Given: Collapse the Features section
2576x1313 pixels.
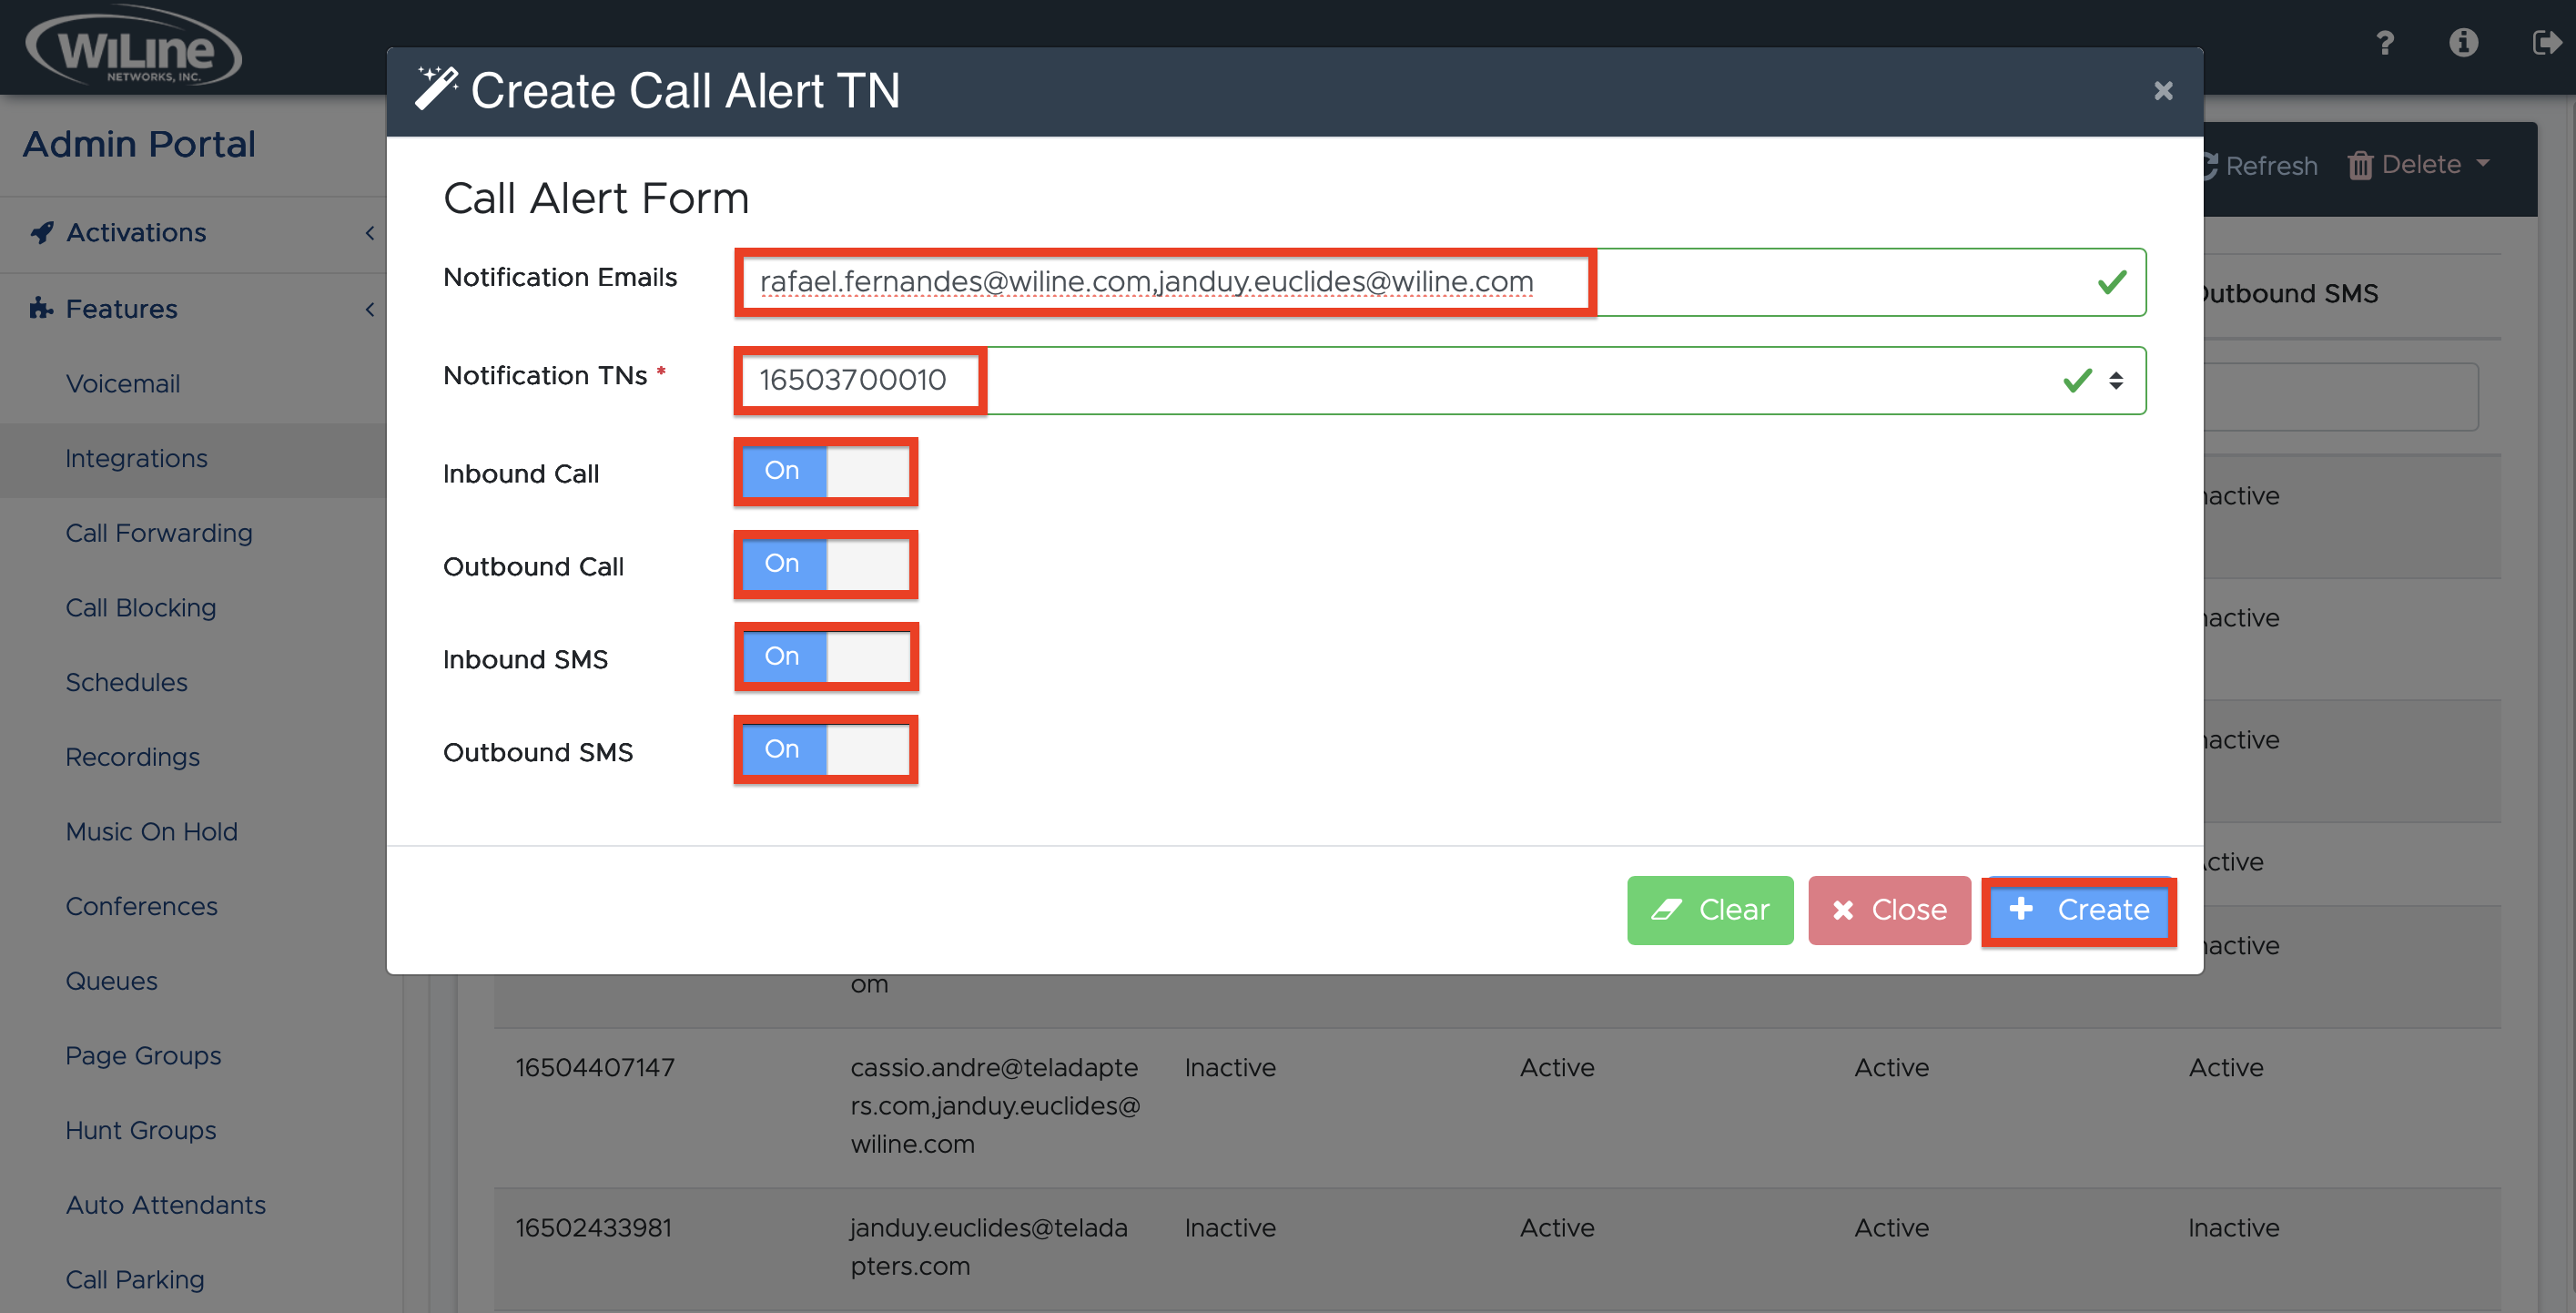Looking at the screenshot, I should pos(371,309).
